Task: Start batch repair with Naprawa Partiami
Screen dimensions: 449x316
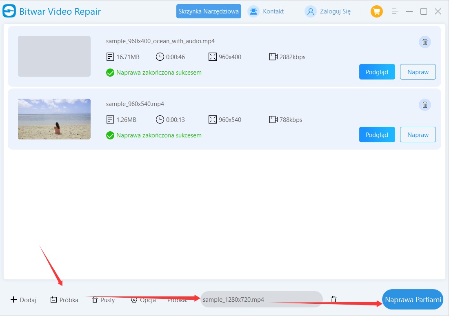Action: (x=413, y=300)
